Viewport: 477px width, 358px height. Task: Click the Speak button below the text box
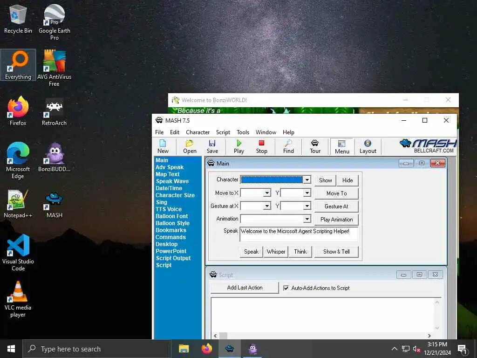click(x=251, y=252)
